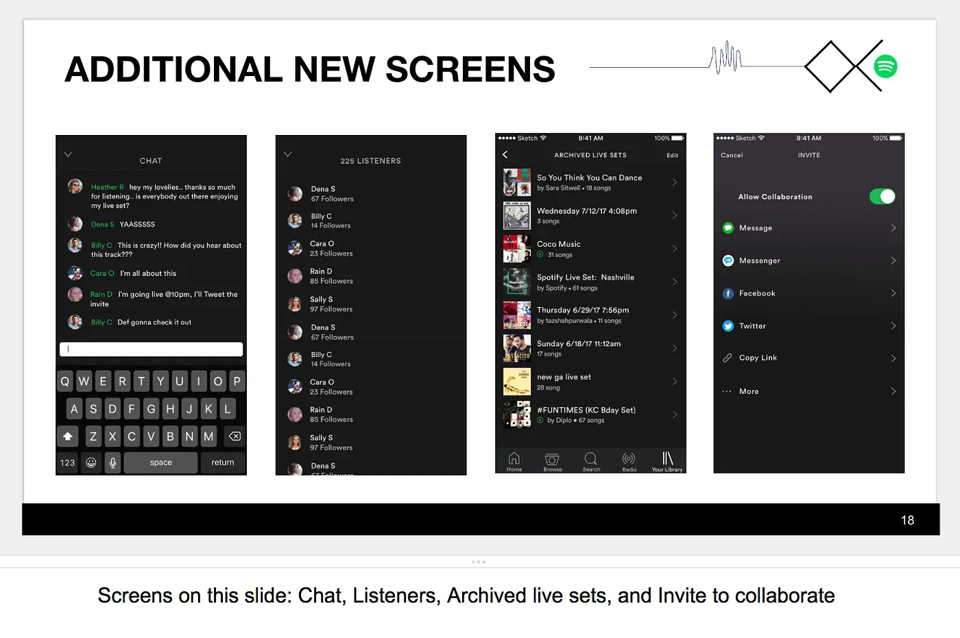Tap the More ellipsis icon
This screenshot has width=960, height=638.
tap(727, 391)
